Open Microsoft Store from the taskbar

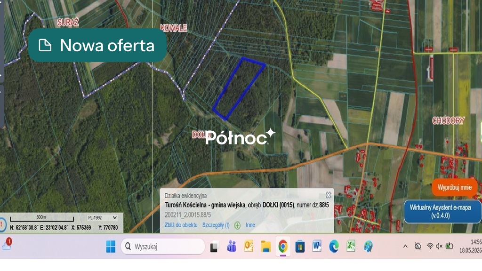[300, 247]
